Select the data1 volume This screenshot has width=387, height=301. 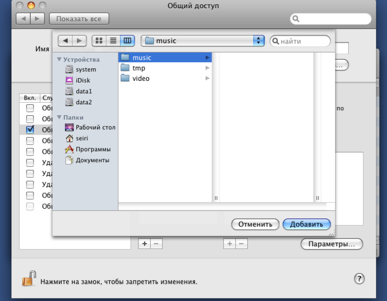point(79,91)
